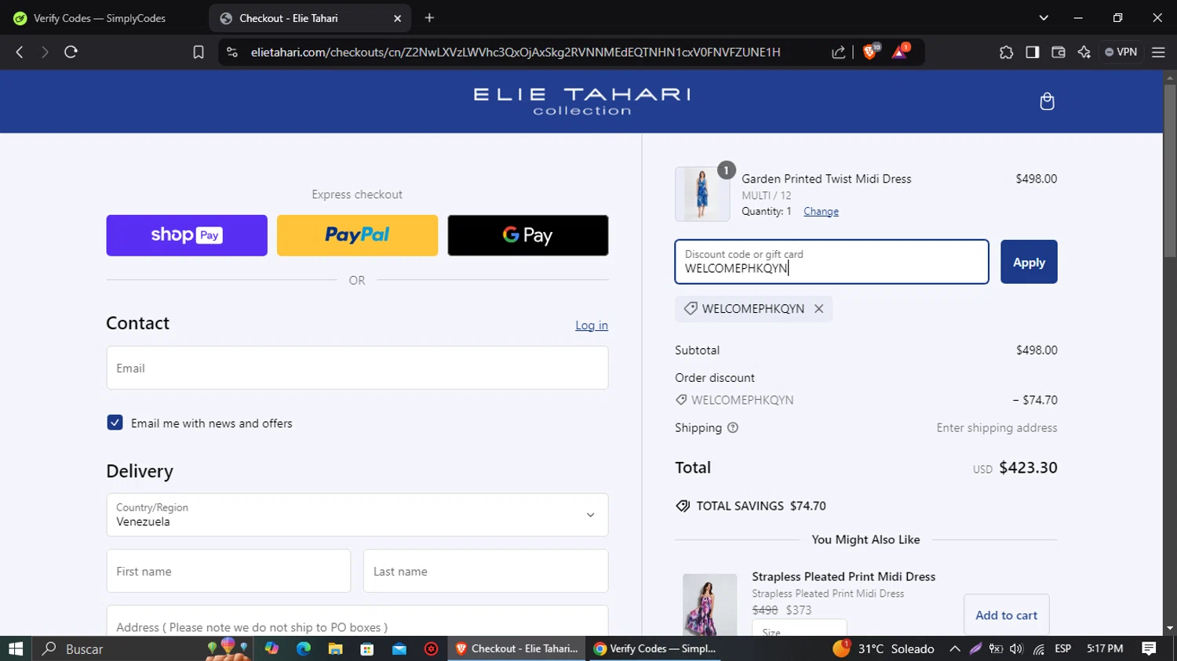Click the TOTAL SAVINGS $74.70 text

click(761, 506)
